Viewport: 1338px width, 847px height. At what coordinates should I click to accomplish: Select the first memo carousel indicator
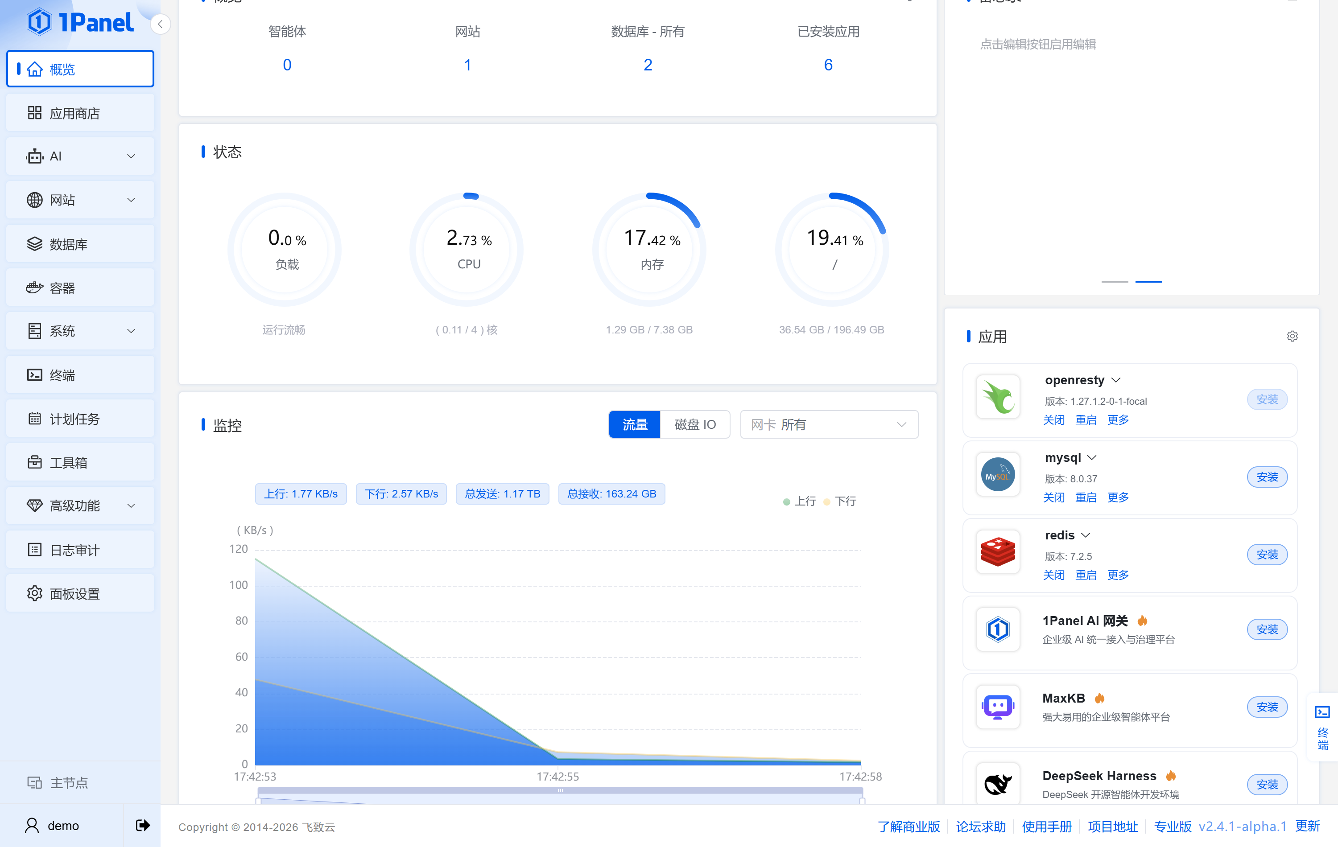coord(1115,282)
